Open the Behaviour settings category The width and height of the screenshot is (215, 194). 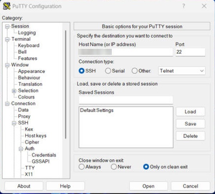(29, 78)
